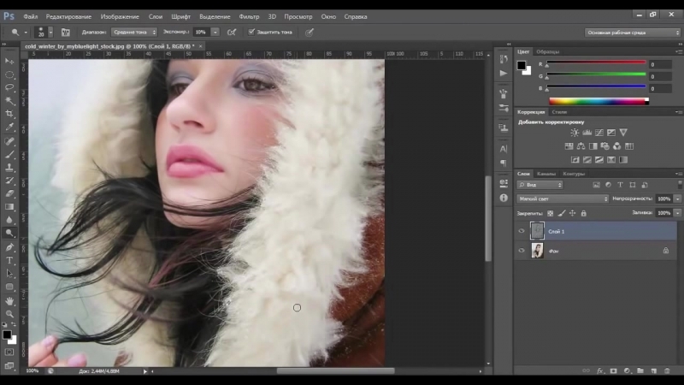The width and height of the screenshot is (684, 385).
Task: Click the foreground color swatch in Color panel
Action: click(522, 65)
